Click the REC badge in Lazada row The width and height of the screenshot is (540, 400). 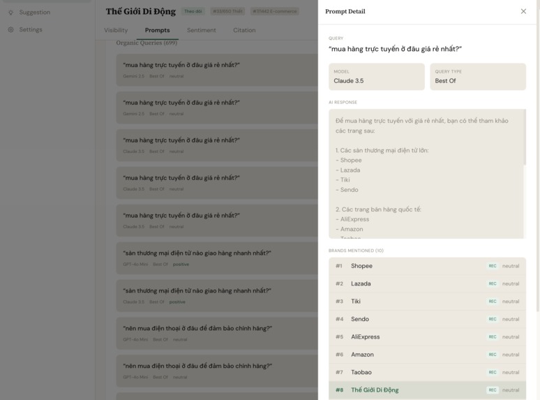[x=493, y=284]
